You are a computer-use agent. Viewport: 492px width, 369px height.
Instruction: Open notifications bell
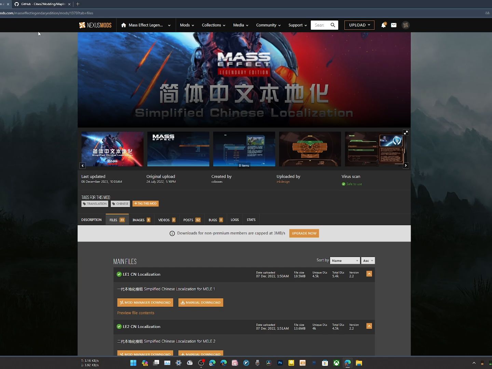tap(383, 25)
